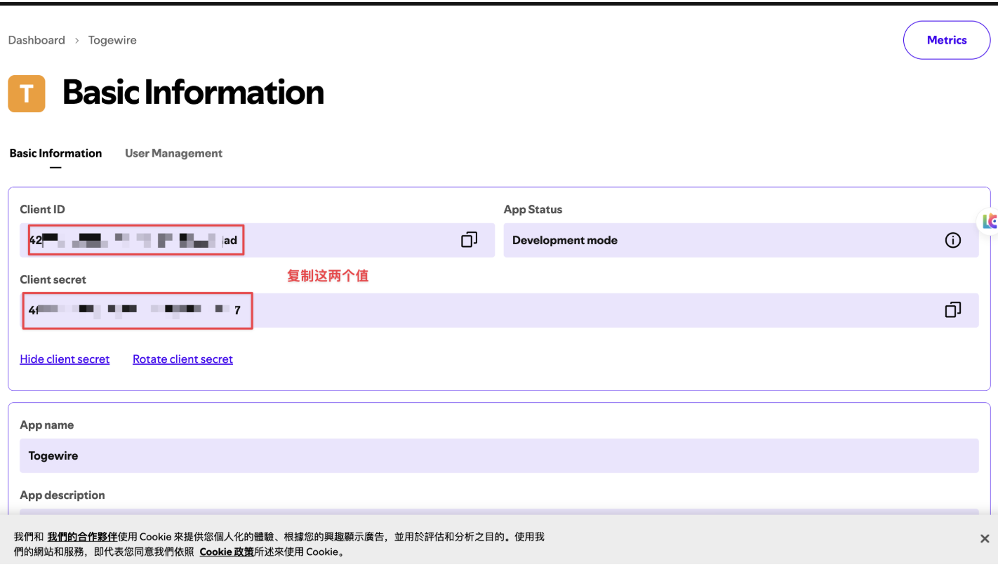The image size is (998, 567).
Task: Open 我們的合作夥伴 partners link
Action: coord(82,537)
